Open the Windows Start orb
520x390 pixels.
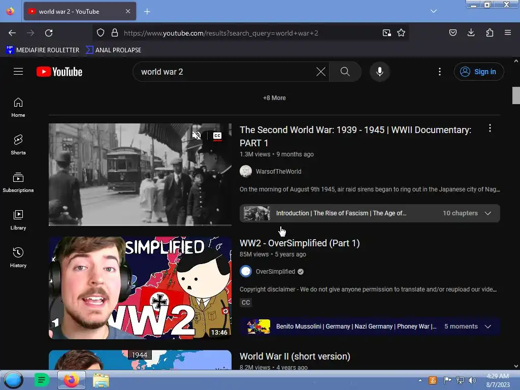pyautogui.click(x=13, y=380)
